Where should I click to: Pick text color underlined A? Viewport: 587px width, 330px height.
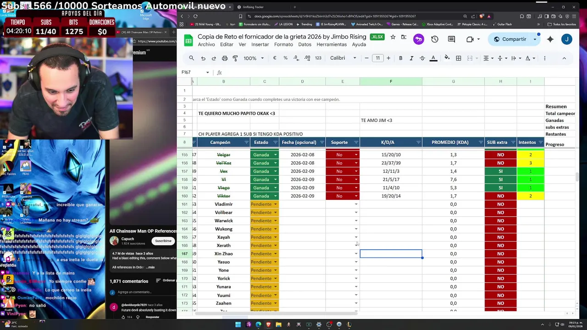[433, 58]
